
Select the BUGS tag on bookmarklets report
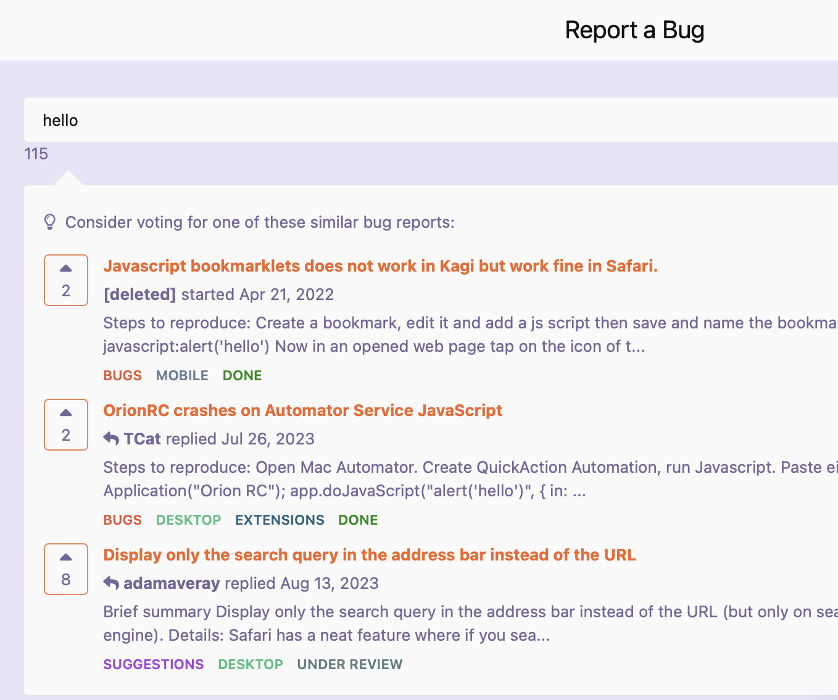(x=122, y=375)
